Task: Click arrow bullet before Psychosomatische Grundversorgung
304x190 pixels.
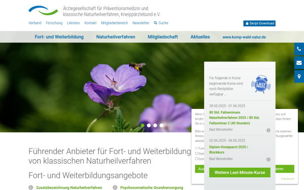Action: [x=115, y=187]
